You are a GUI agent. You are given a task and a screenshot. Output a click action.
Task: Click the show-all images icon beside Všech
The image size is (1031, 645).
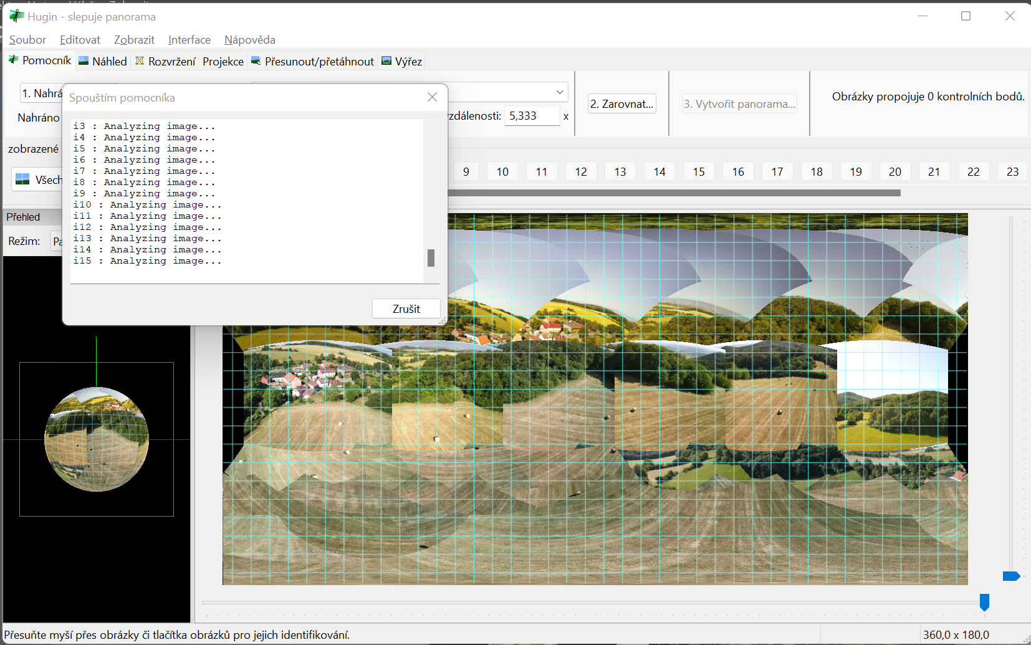click(22, 179)
